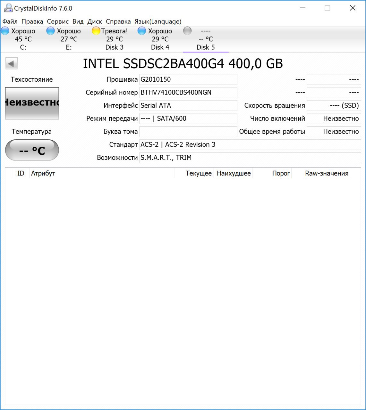Go to previous disk with left arrow
366x410 pixels.
pyautogui.click(x=12, y=63)
